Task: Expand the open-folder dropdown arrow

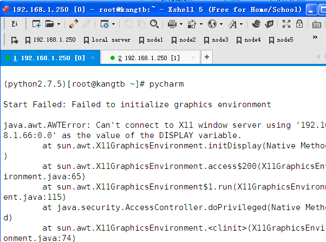Action: tap(59, 24)
